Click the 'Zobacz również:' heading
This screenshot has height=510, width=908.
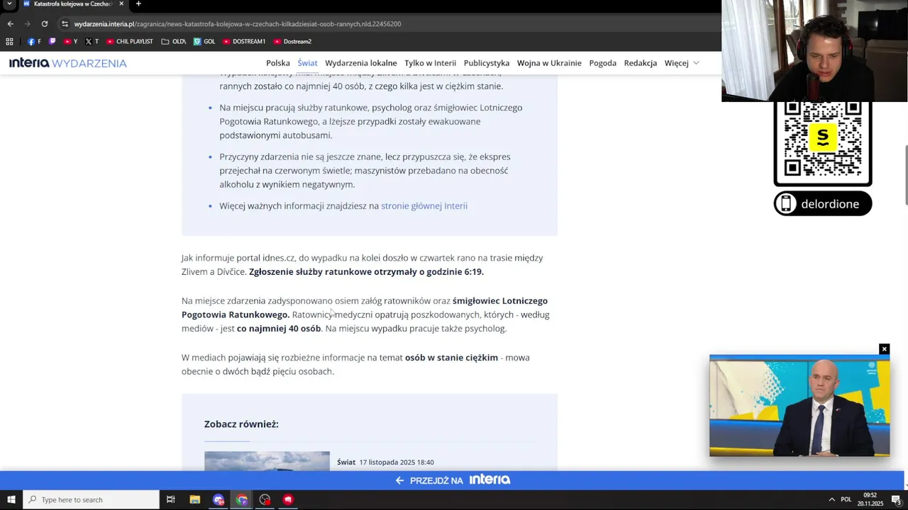(x=241, y=424)
